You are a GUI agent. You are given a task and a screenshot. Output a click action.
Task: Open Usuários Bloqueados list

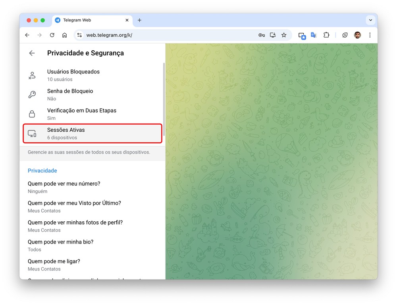(x=73, y=75)
